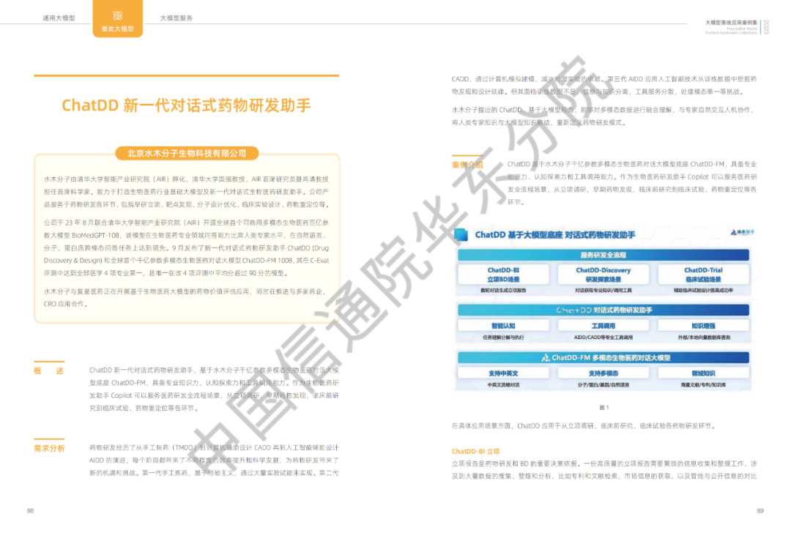
Task: Click the paragraph starting 水木分子由清华大学
Action: pos(186,192)
